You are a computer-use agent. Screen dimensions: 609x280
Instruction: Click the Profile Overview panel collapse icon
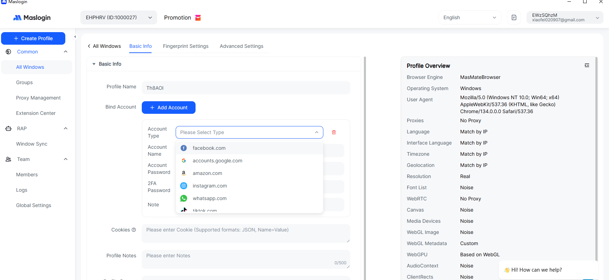[587, 66]
